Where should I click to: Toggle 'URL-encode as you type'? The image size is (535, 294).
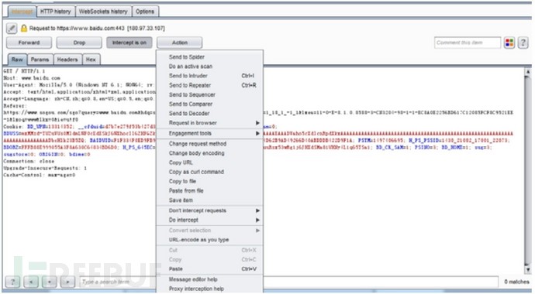pyautogui.click(x=210, y=240)
